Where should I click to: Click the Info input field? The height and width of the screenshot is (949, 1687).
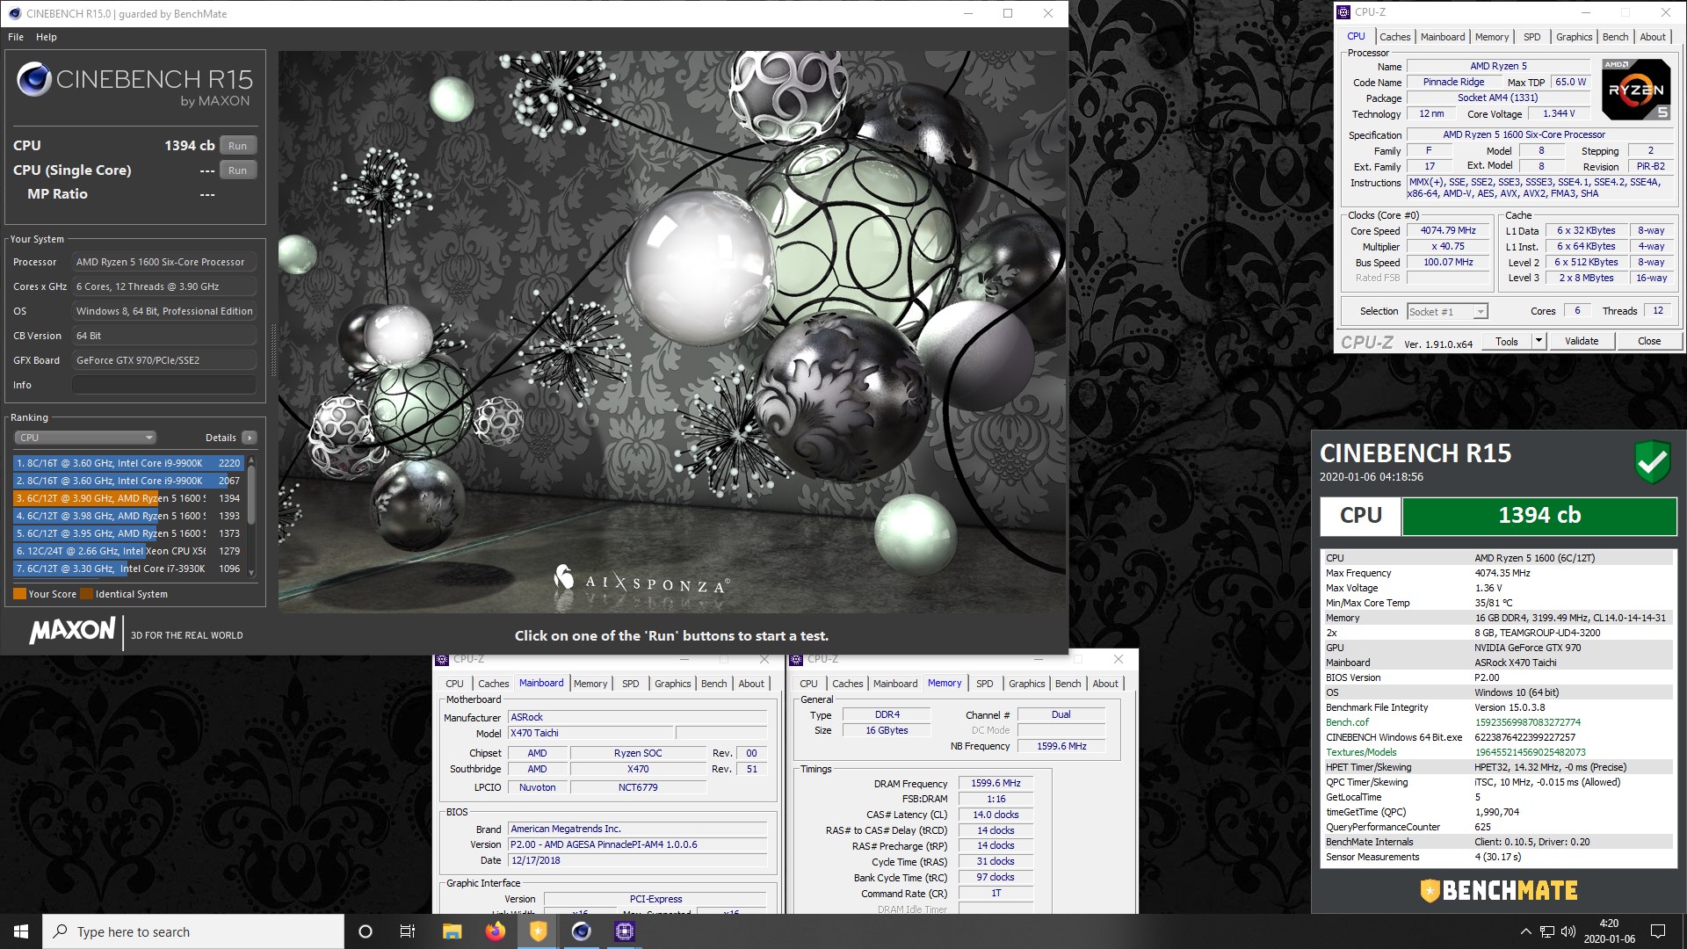click(164, 385)
